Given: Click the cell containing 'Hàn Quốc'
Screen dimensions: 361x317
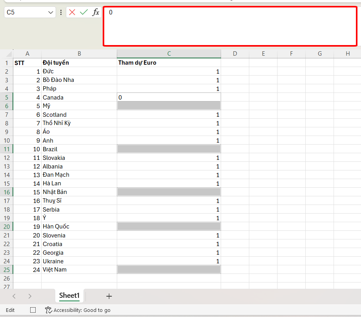Looking at the screenshot, I should [79, 227].
